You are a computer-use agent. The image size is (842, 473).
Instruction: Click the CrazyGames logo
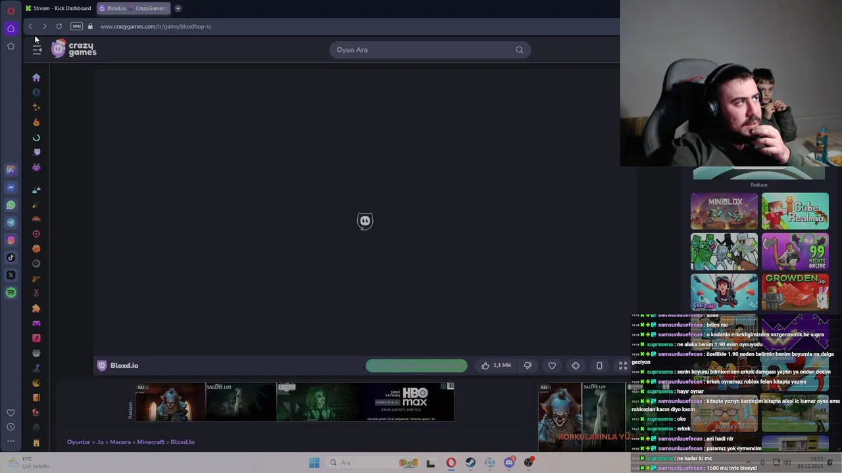(x=74, y=49)
